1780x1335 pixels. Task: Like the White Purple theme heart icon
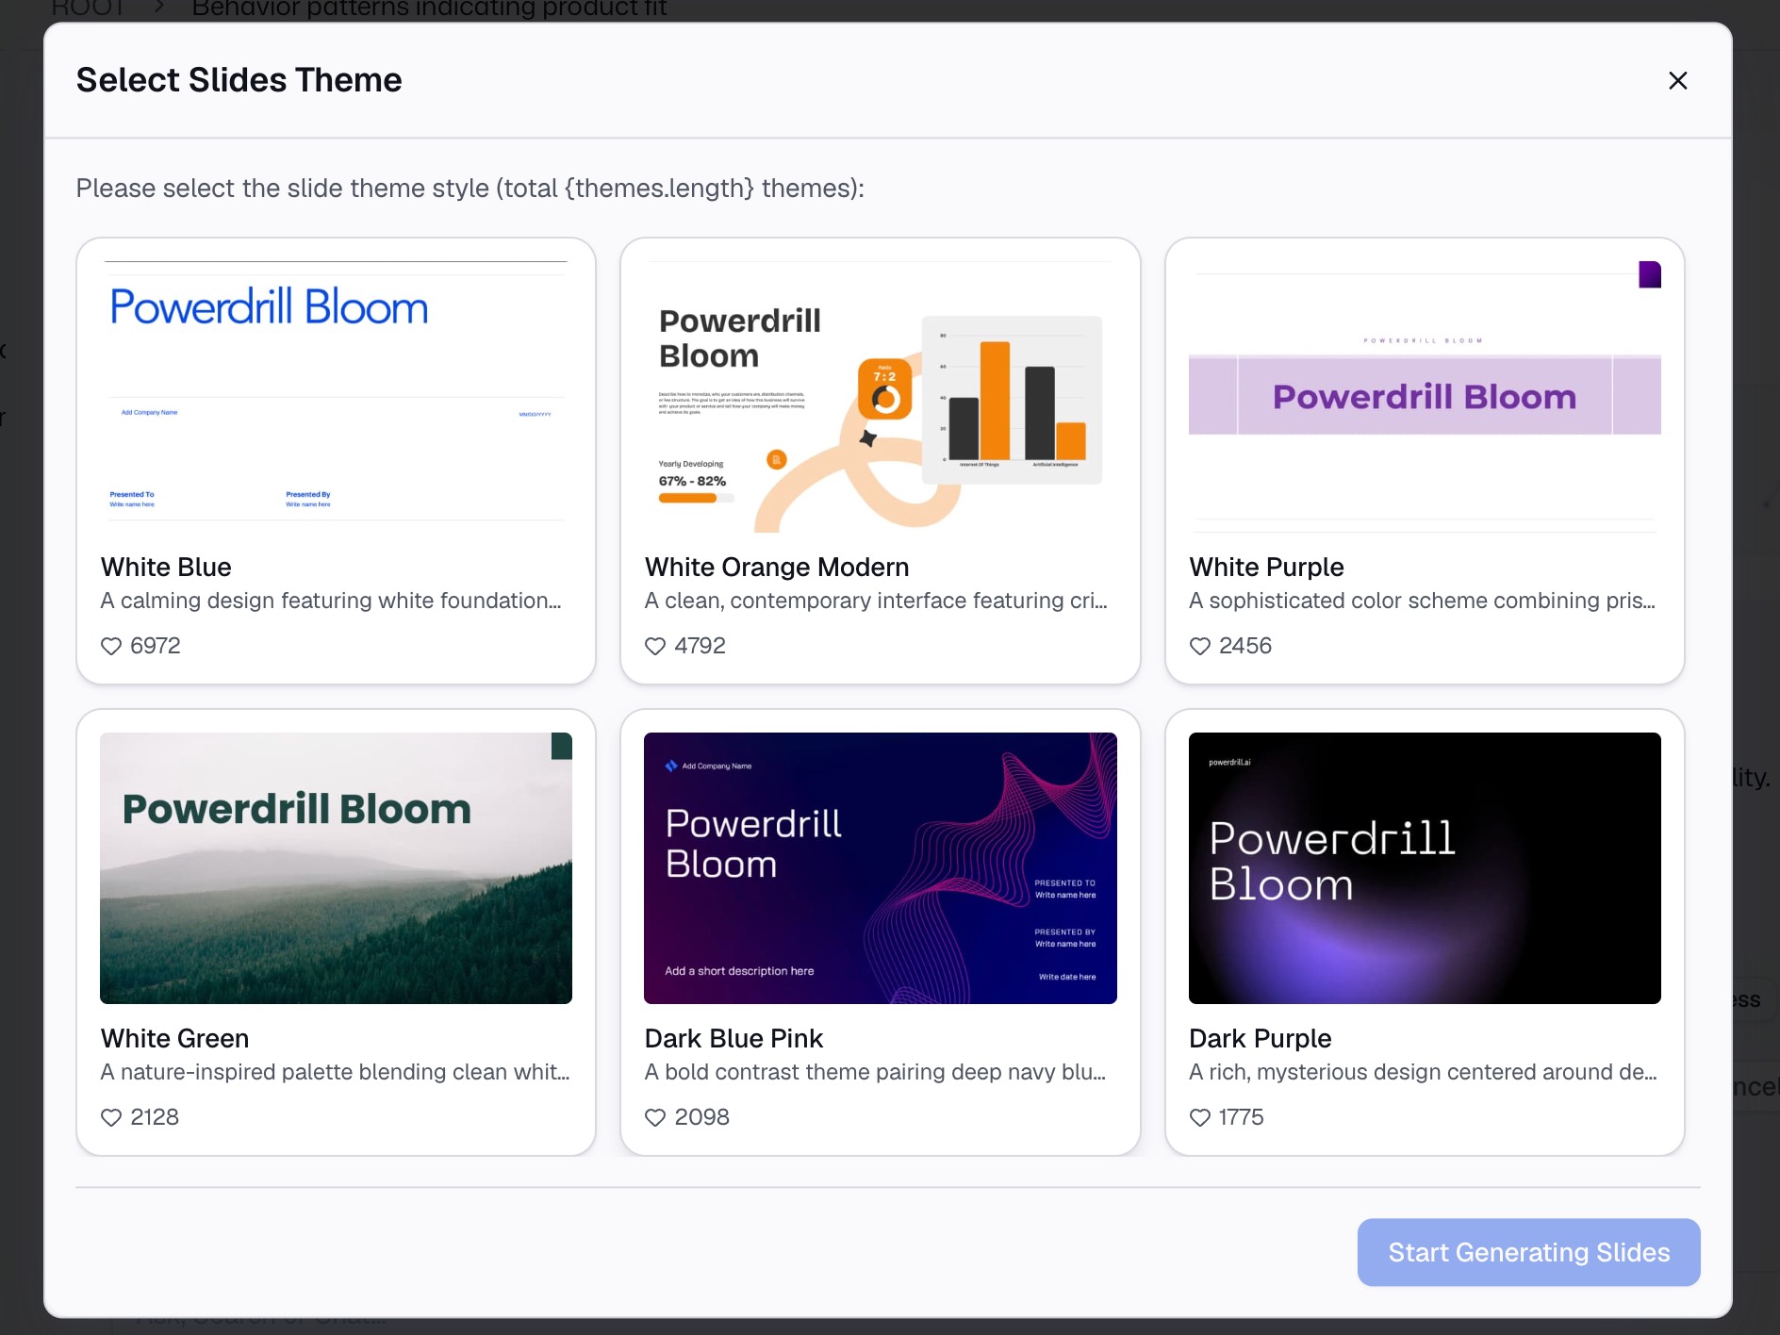[x=1200, y=646]
